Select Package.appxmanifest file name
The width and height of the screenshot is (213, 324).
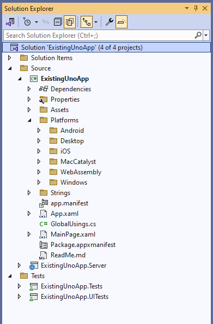pyautogui.click(x=83, y=245)
